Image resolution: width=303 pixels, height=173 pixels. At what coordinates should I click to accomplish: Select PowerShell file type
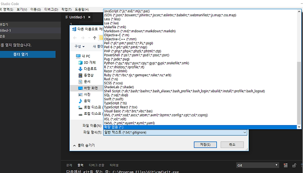point(200,55)
